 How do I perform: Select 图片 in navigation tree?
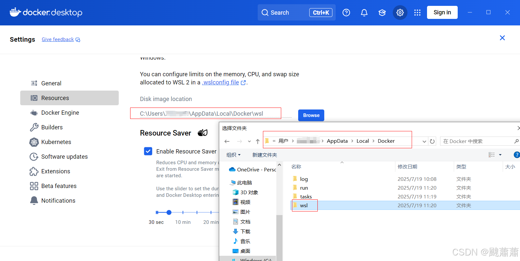coord(242,212)
